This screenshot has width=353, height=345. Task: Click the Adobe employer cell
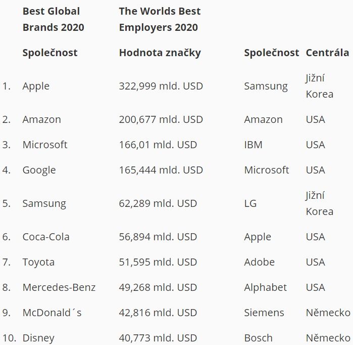coord(260,262)
